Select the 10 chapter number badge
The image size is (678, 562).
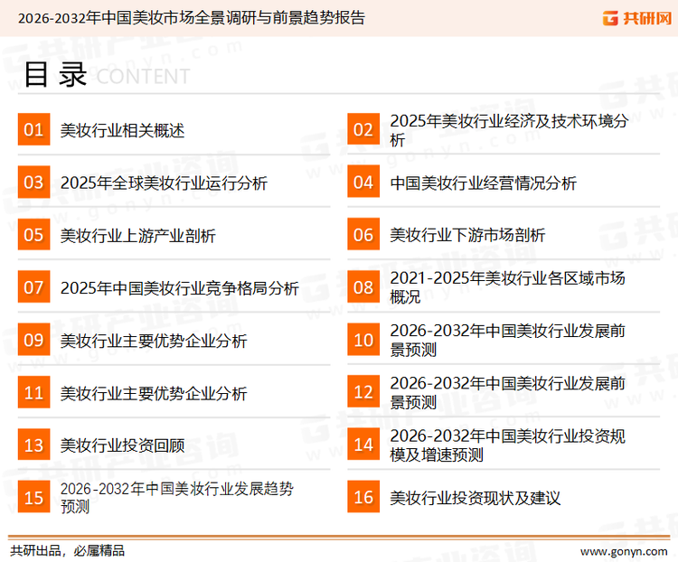pos(363,341)
